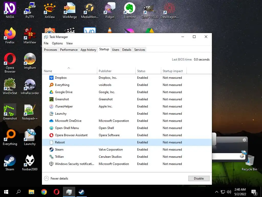Screen dimensions: 262x197
Task: Select the Recycle Bin desktop icon
Action: pyautogui.click(x=249, y=163)
